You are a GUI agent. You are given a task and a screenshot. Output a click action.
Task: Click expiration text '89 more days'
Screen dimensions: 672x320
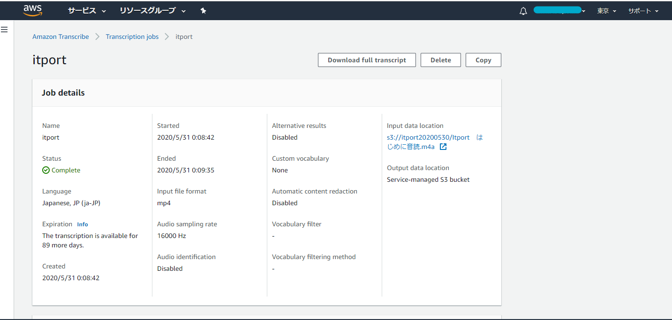tap(63, 245)
